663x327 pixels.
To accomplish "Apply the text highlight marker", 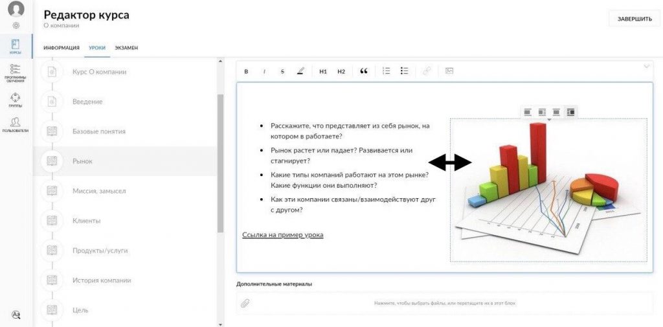I will 300,71.
